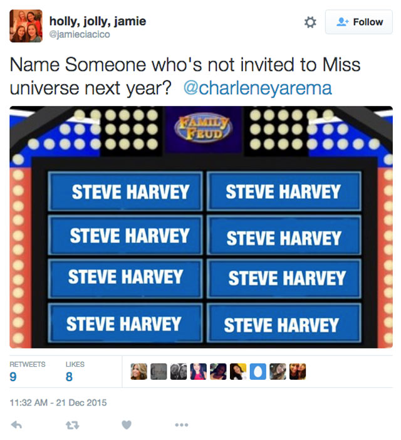Image resolution: width=401 pixels, height=440 pixels.
Task: Click the reply arrow icon
Action: pyautogui.click(x=16, y=425)
